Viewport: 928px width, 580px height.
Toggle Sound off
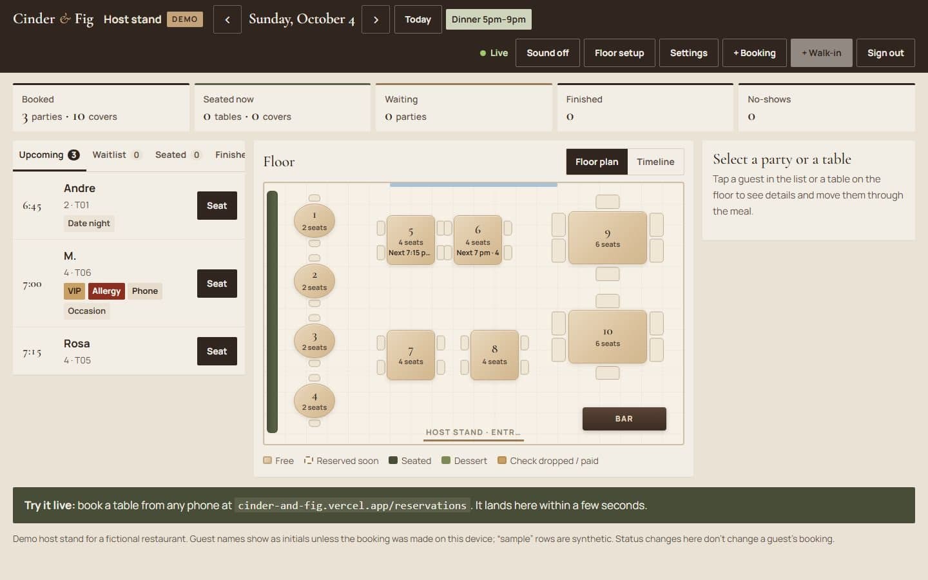click(x=548, y=53)
